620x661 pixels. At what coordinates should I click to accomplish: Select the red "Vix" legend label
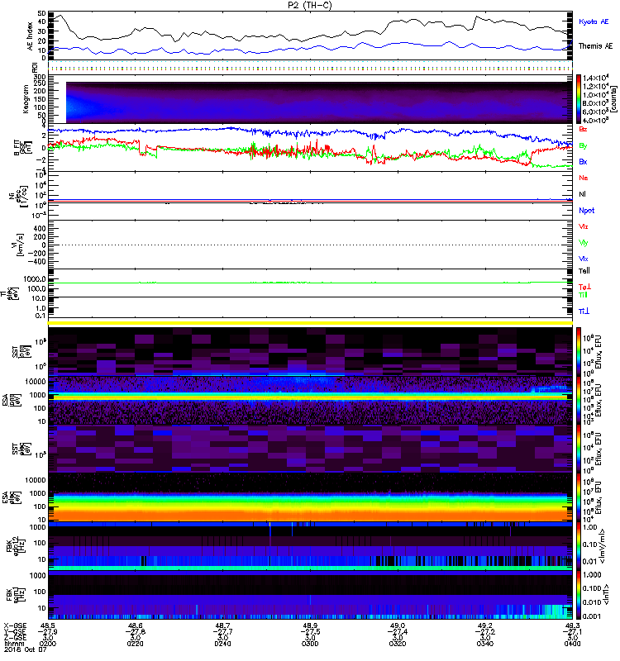tap(584, 226)
